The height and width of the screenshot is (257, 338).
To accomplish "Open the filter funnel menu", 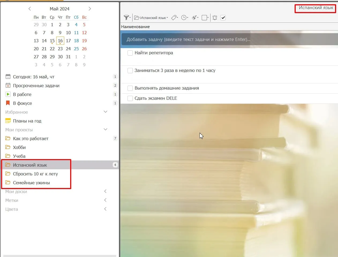I will pyautogui.click(x=126, y=18).
